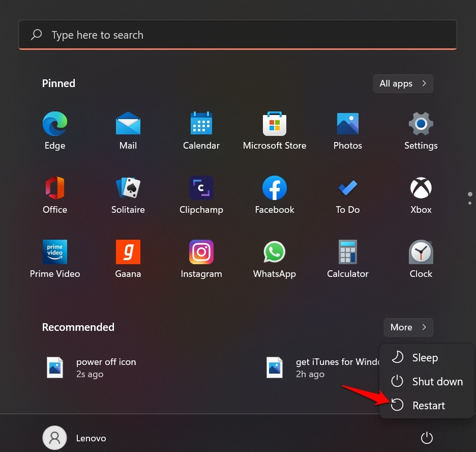
Task: Launch the Xbox app
Action: click(421, 195)
